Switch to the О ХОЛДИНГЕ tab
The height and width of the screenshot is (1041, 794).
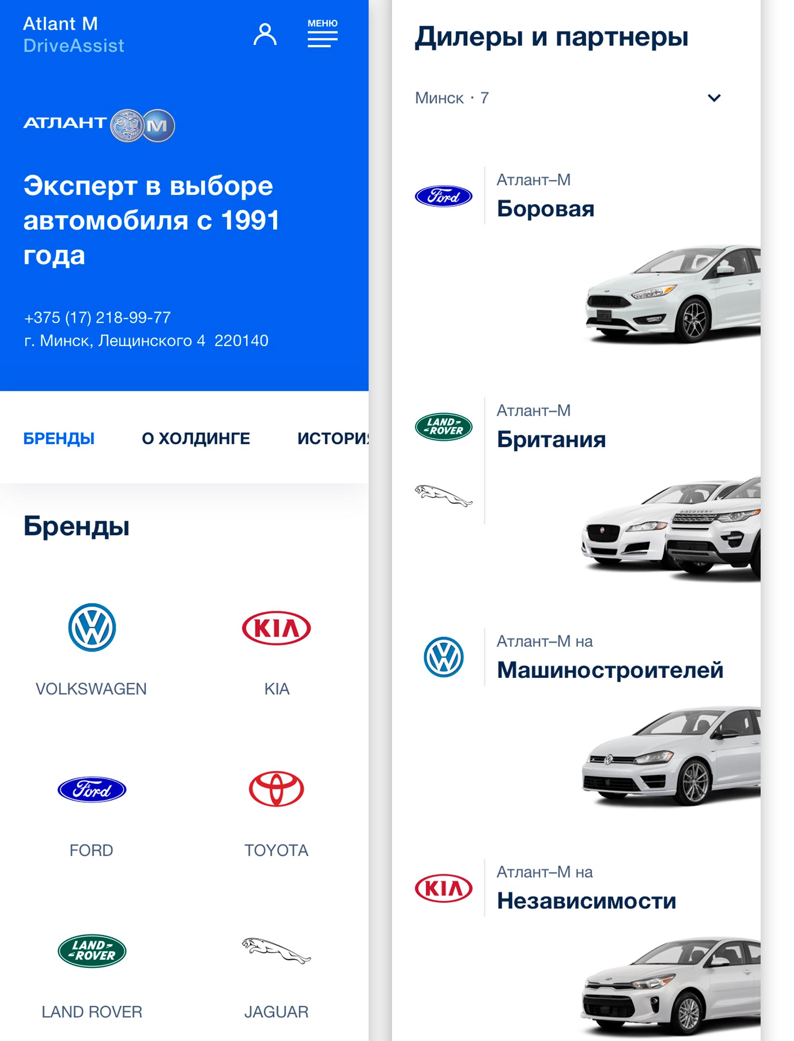(196, 438)
